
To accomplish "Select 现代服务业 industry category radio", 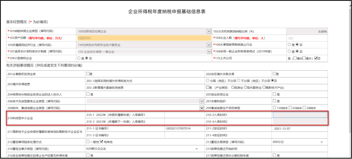I will [246, 87].
